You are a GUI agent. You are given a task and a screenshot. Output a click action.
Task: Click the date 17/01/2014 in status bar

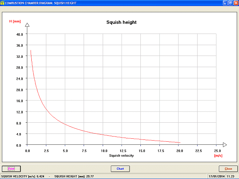pyautogui.click(x=217, y=176)
